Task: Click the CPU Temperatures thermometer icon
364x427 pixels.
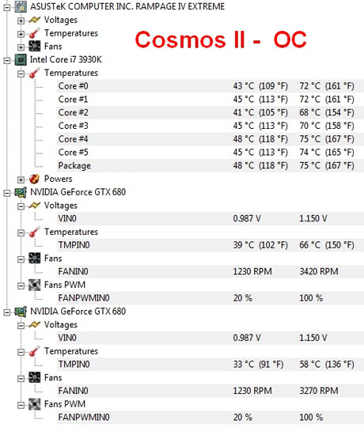Action: pos(34,73)
